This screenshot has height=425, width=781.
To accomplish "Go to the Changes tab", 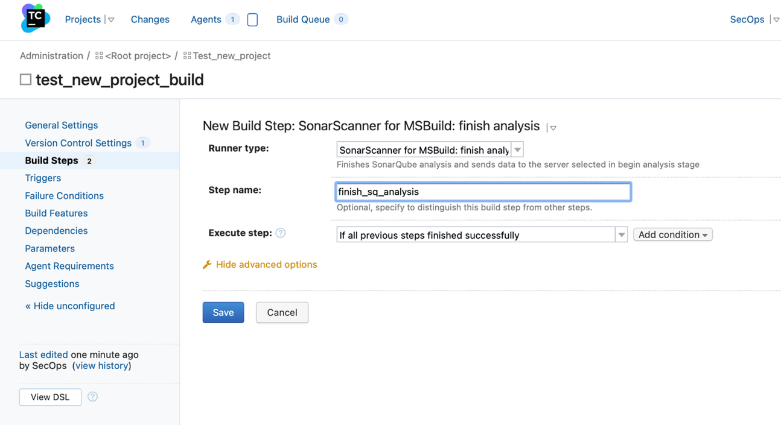I will click(150, 19).
